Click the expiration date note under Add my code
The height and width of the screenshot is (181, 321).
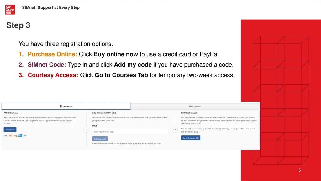click(127, 143)
